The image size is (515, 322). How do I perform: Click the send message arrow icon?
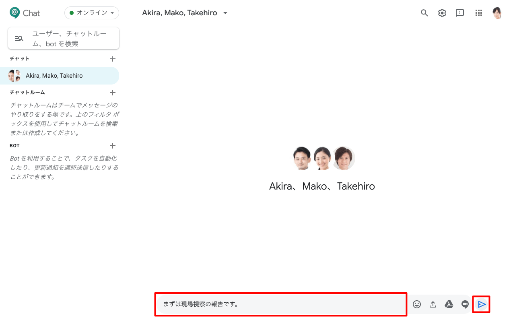[x=482, y=304]
